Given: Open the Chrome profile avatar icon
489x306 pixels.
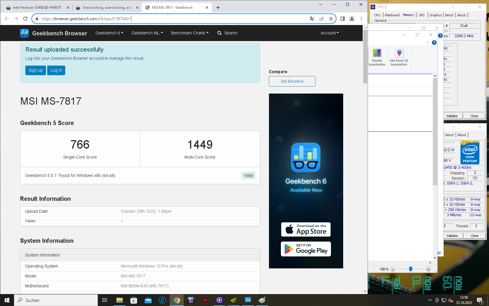Looking at the screenshot, I should [x=352, y=19].
